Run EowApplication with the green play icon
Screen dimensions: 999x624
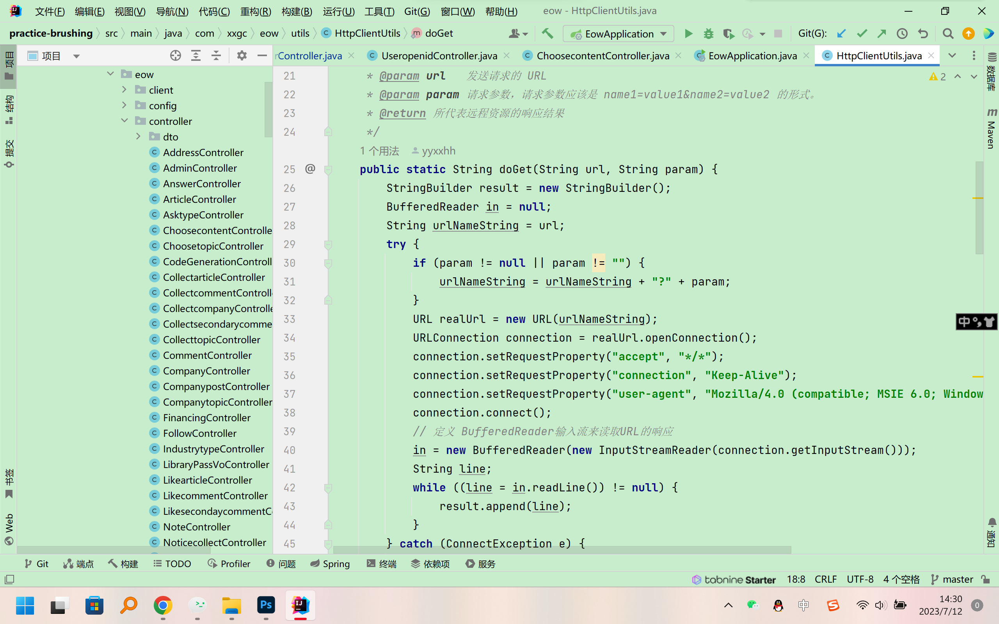click(x=688, y=34)
